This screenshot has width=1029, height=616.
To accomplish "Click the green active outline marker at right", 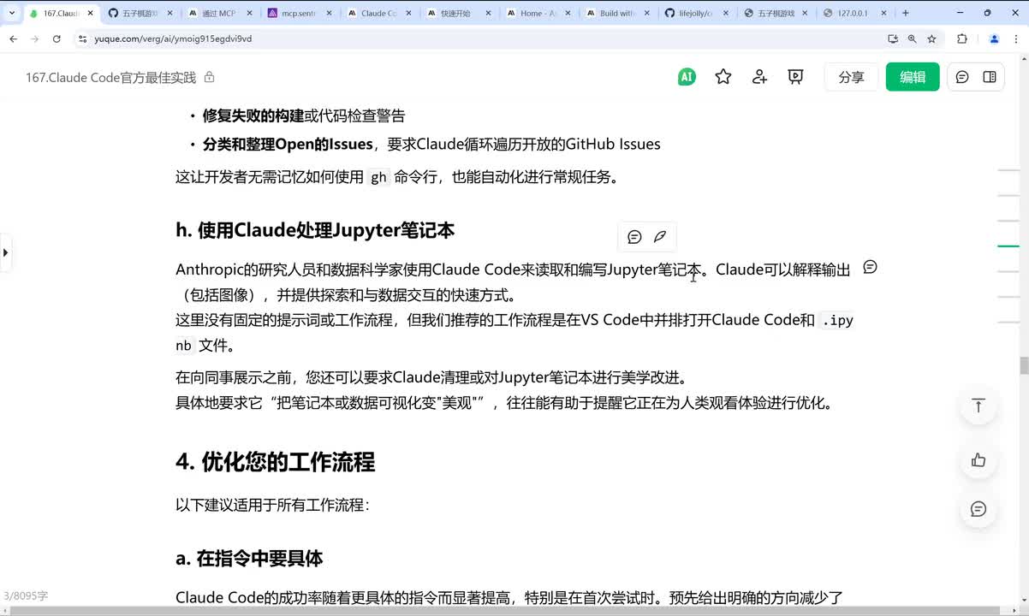I will pyautogui.click(x=1008, y=246).
